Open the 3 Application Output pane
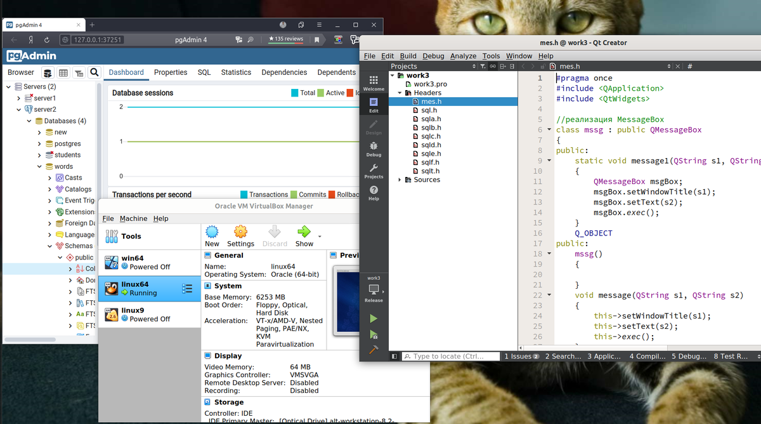 pos(606,357)
